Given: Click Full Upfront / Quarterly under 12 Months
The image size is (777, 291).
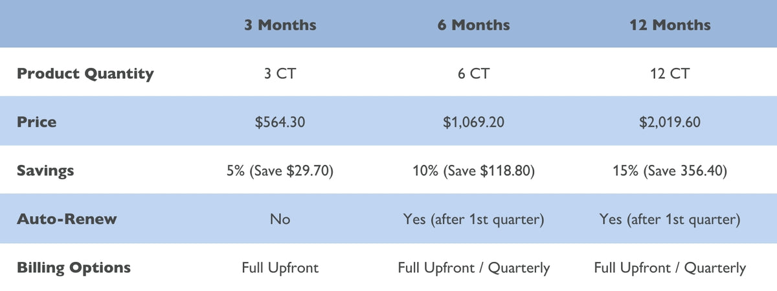Looking at the screenshot, I should click(670, 268).
